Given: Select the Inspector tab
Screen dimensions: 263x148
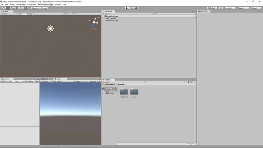Looking at the screenshot, I should 203,12.
